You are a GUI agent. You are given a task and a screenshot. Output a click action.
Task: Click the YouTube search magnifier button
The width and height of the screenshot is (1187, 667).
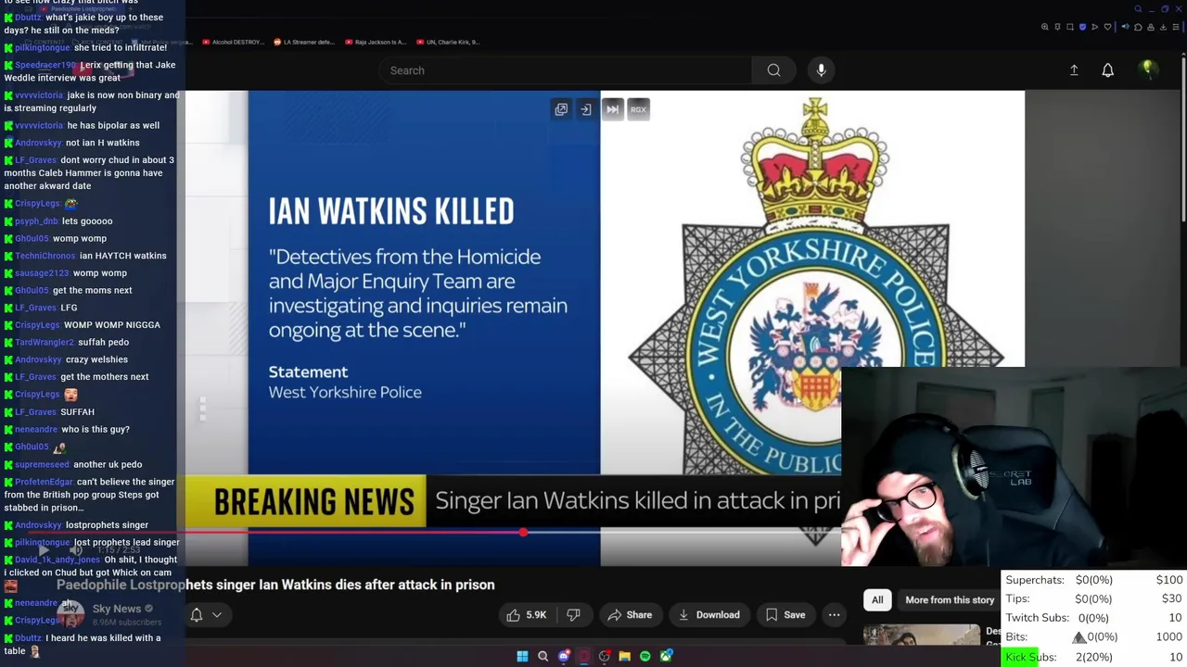(773, 70)
